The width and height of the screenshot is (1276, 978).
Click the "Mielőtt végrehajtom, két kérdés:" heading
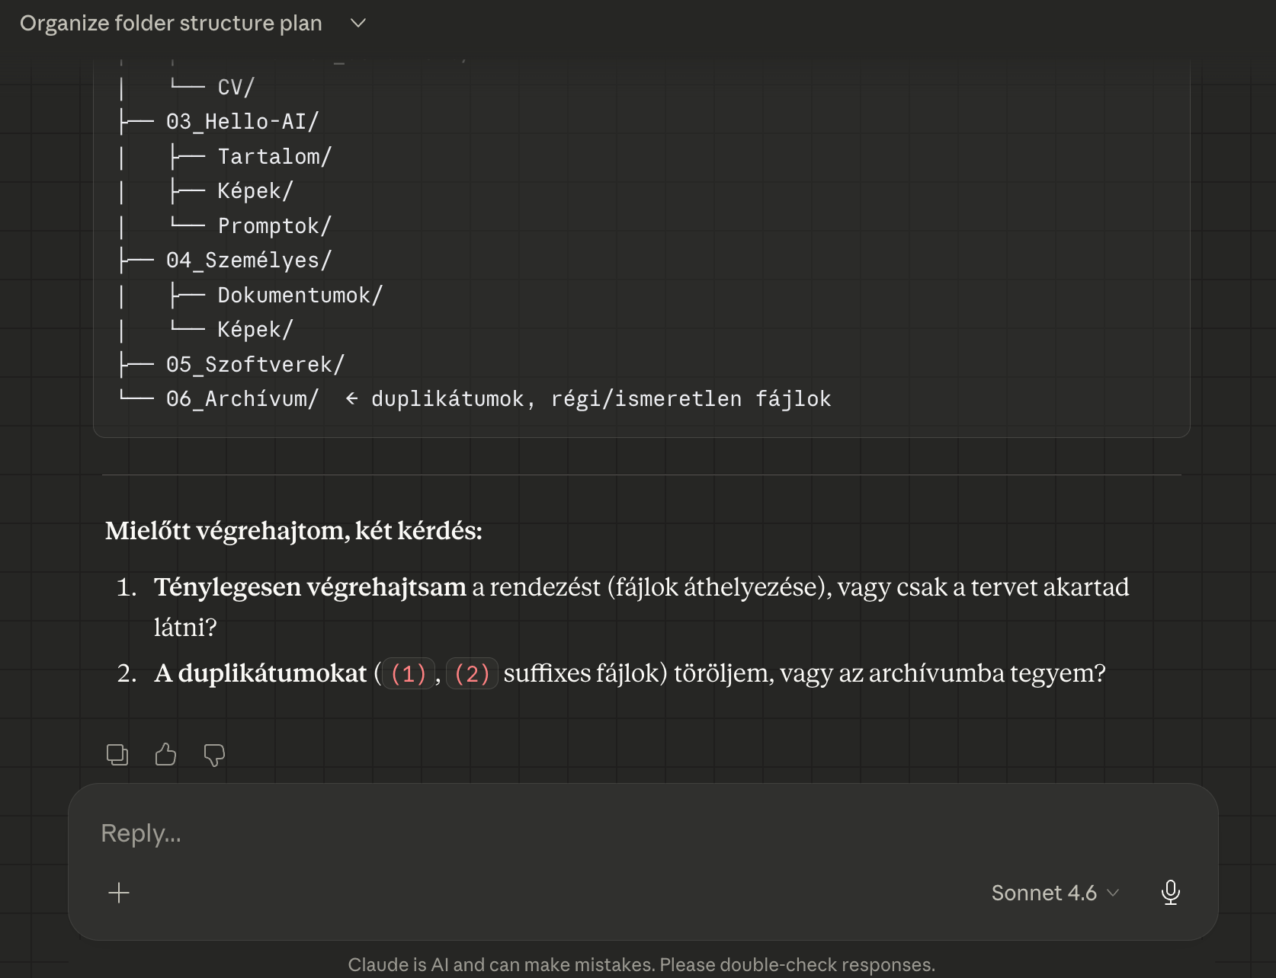pos(293,531)
